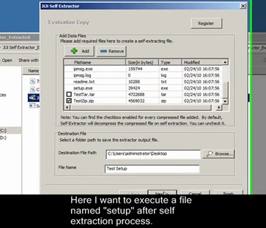Select readme.txt in the file list
Screen dimensions: 266x228
[84, 82]
